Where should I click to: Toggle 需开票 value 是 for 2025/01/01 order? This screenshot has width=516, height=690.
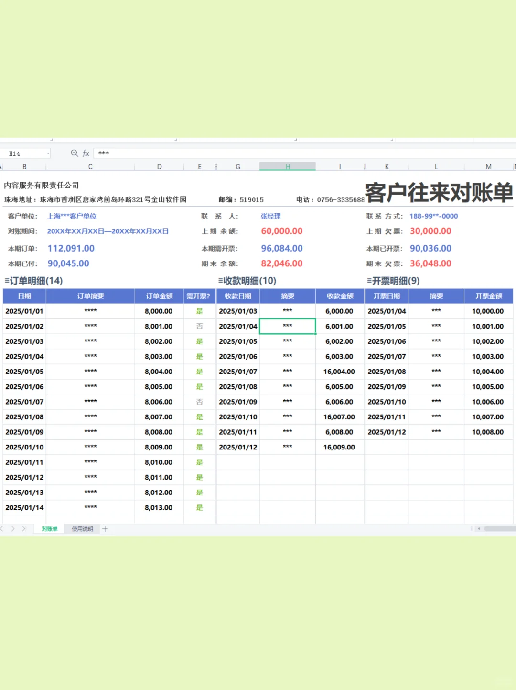[x=200, y=311]
